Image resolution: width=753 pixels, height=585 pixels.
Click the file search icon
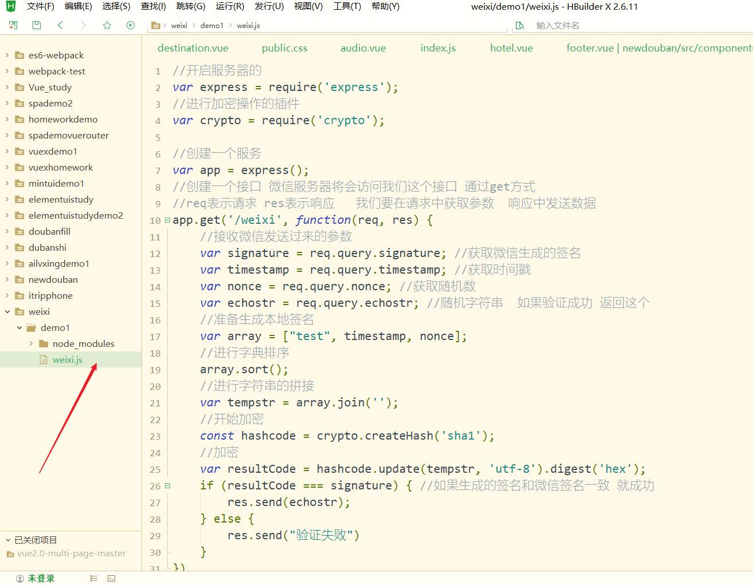(520, 26)
